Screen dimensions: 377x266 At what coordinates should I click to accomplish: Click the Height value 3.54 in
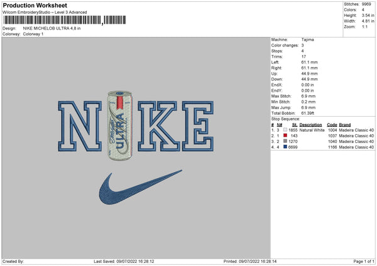click(x=368, y=15)
